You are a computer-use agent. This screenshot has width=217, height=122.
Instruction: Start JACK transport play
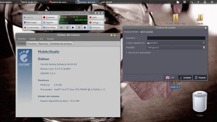coord(73,27)
